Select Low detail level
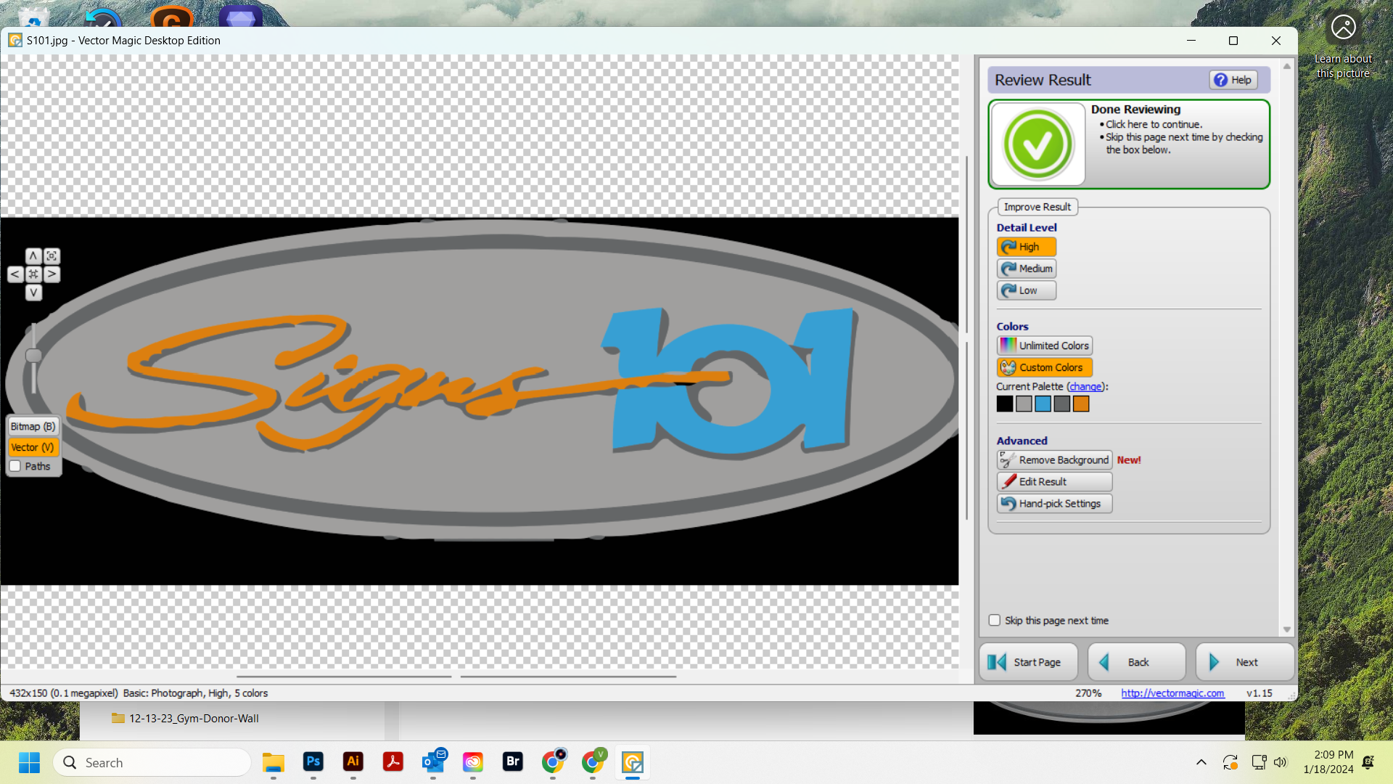1393x784 pixels. (x=1026, y=290)
